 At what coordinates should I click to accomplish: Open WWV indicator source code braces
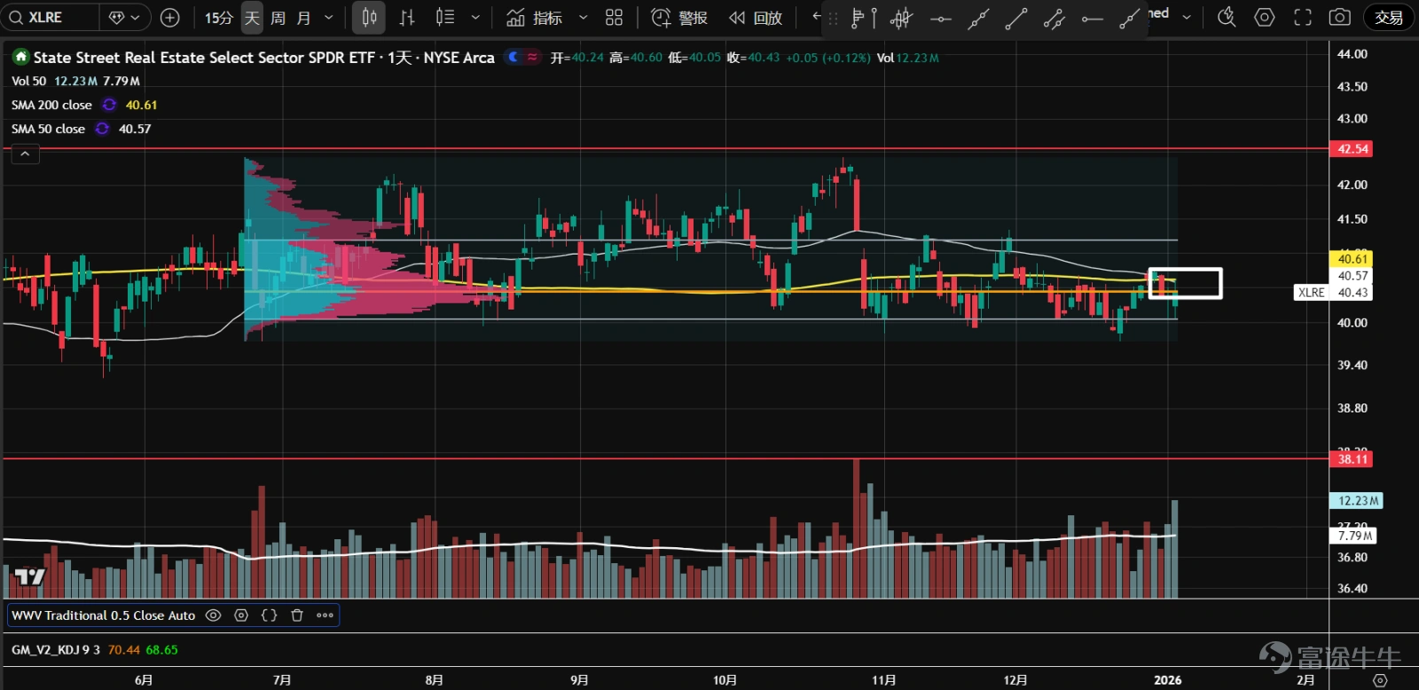[x=270, y=616]
